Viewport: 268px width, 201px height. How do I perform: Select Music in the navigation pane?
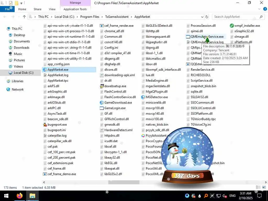[18, 54]
